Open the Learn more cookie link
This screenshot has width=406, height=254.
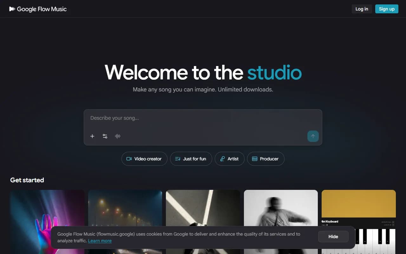[100, 241]
